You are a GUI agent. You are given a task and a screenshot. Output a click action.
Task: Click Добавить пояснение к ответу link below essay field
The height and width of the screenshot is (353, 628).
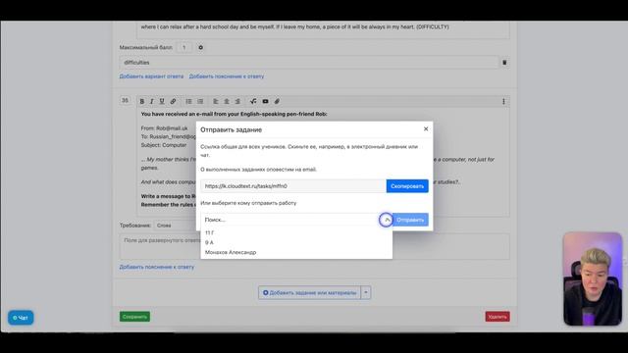[x=157, y=267]
